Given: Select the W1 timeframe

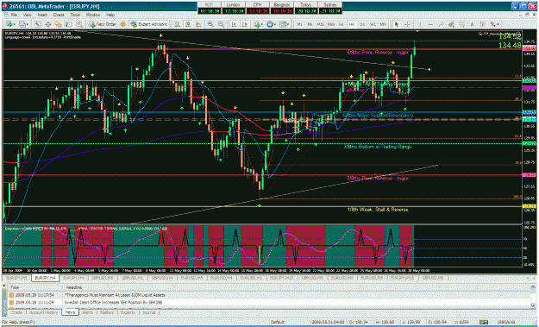Looking at the screenshot, I should pos(373,24).
